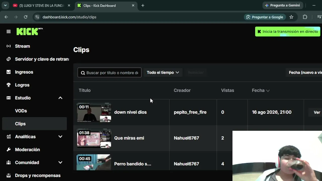Open site information icon in address bar
The image size is (322, 181).
click(37, 17)
